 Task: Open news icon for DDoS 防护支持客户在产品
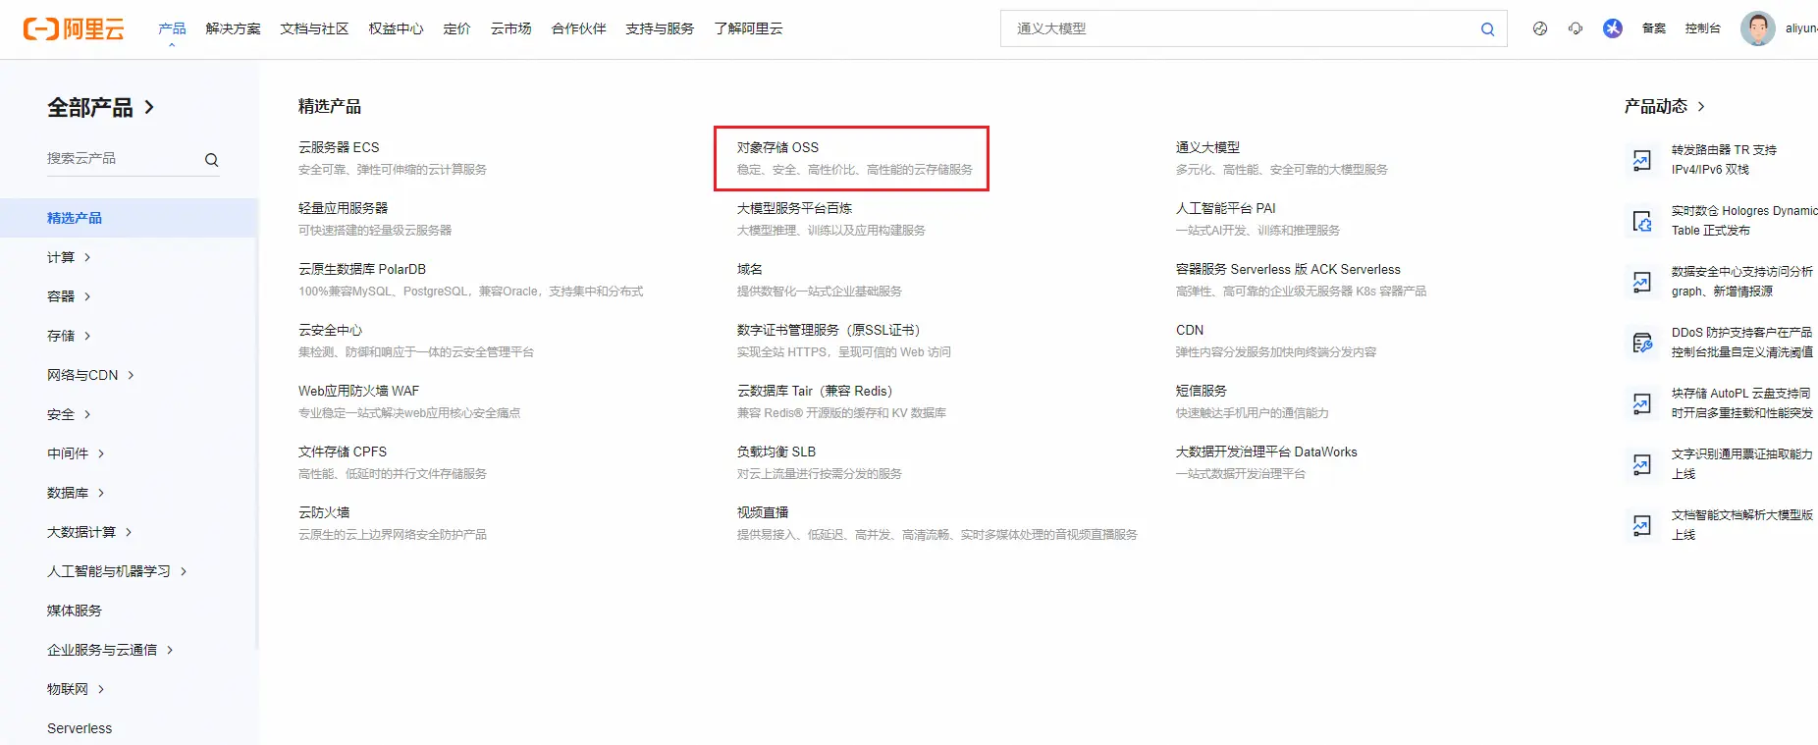pyautogui.click(x=1641, y=343)
